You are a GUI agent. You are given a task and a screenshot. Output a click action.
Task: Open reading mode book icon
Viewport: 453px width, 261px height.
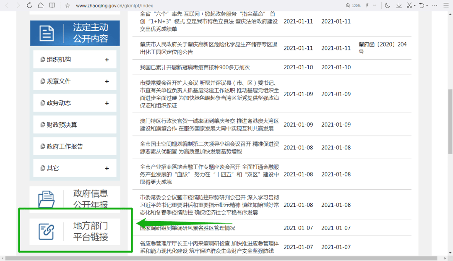(x=51, y=5)
